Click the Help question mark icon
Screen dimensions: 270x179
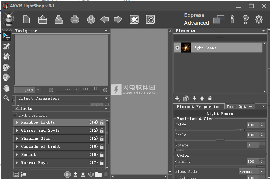(245, 19)
